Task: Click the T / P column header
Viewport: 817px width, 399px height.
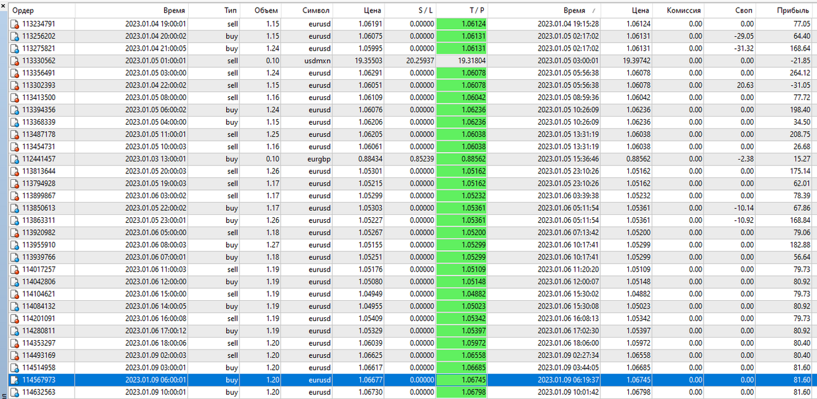Action: pos(462,10)
